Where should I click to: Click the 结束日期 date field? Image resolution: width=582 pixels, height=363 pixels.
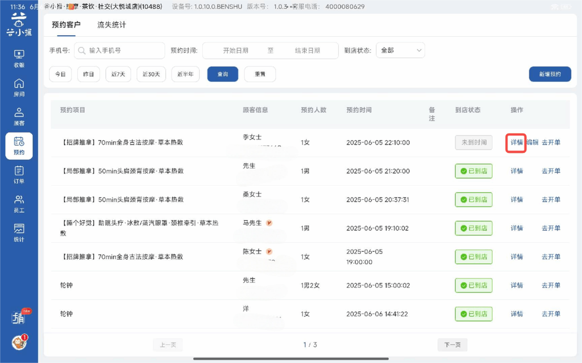click(307, 50)
